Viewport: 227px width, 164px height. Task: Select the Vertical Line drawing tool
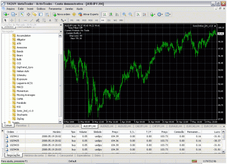click(x=19, y=20)
